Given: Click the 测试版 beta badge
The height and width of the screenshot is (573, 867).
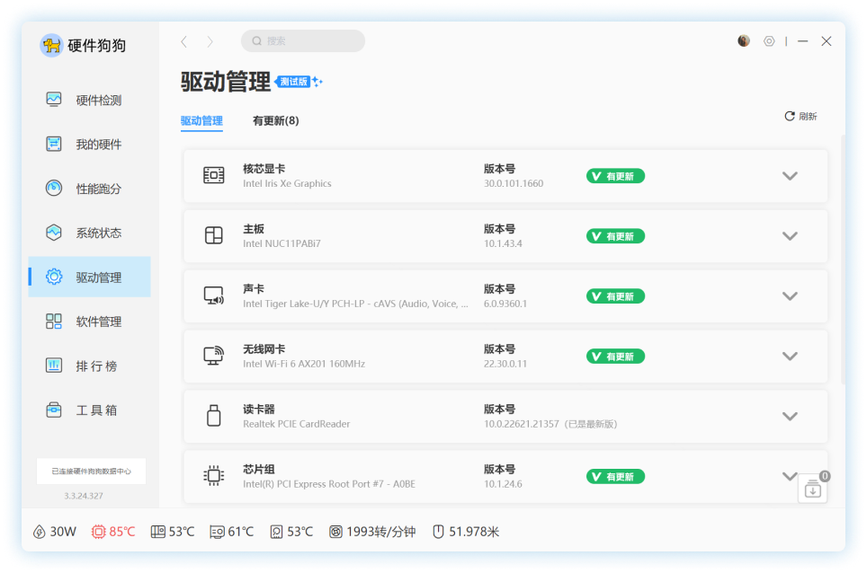Looking at the screenshot, I should click(293, 82).
